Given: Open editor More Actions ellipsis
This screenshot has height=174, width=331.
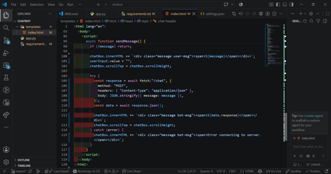Looking at the screenshot, I should tap(281, 14).
